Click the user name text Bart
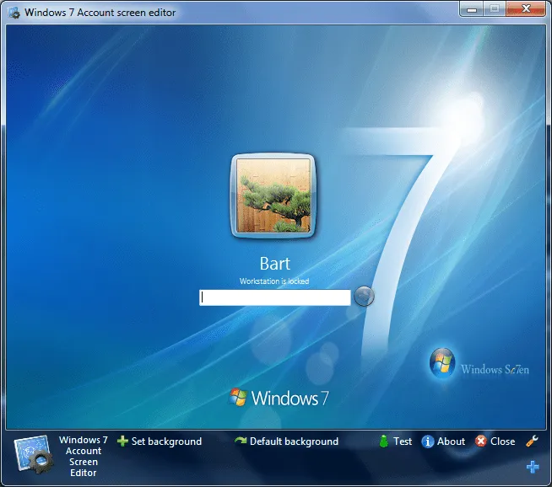Image resolution: width=552 pixels, height=487 pixels. (x=275, y=264)
